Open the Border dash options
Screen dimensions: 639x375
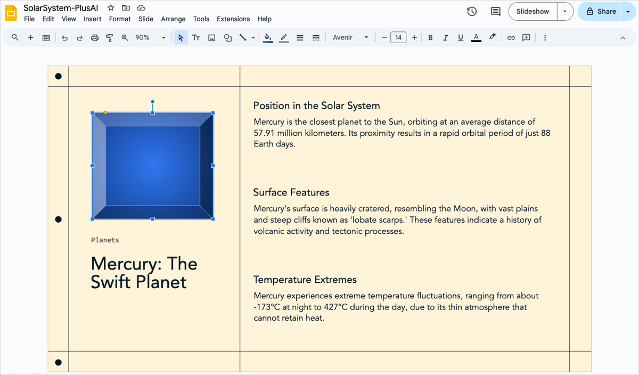click(316, 38)
